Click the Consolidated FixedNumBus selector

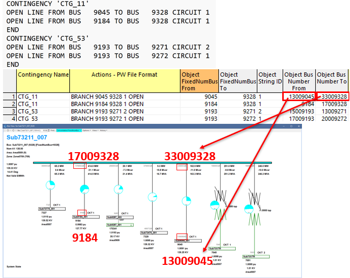coord(67,130)
